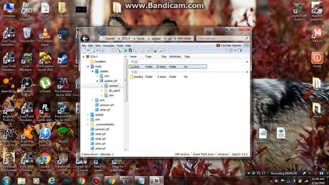
Task: Open the YouTube channel link
Action: 228,45
